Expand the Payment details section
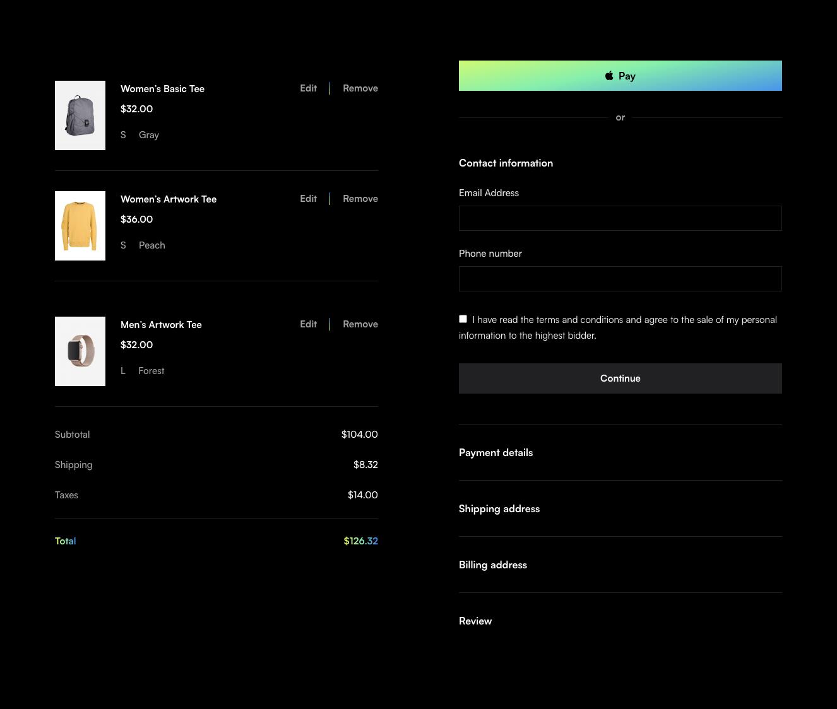Viewport: 837px width, 709px height. coord(496,453)
